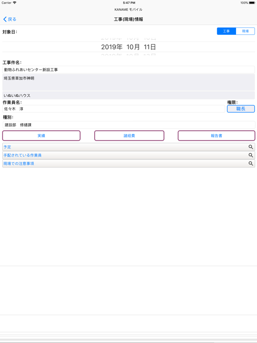Select the 工事 segment

[x=226, y=31]
